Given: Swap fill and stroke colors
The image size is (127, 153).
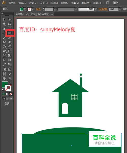Looking at the screenshot, I should [10, 82].
